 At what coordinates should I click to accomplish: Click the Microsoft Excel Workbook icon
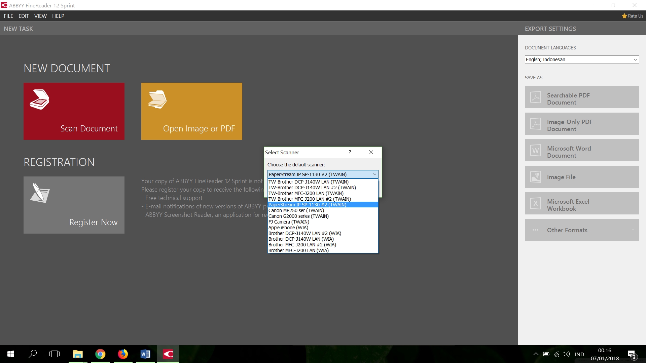point(535,204)
